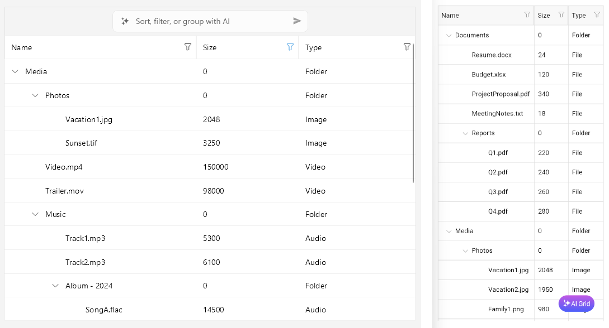Open Type column filter in right grid
Viewport: 609px width, 328px height.
point(597,15)
